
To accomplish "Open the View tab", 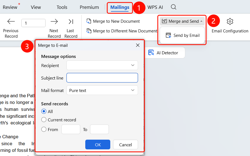I will 36,7.
